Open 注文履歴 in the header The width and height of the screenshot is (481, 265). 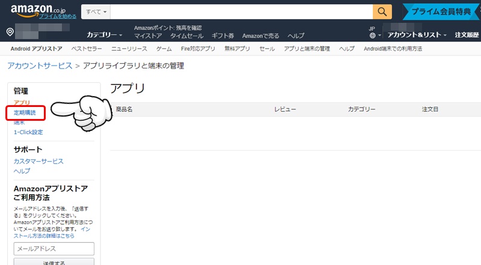coord(467,35)
